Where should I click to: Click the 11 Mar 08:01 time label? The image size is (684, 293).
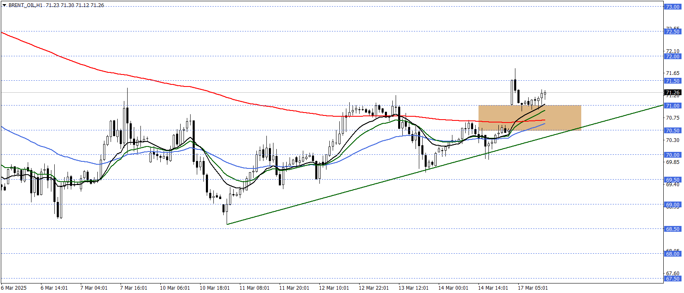(254, 288)
